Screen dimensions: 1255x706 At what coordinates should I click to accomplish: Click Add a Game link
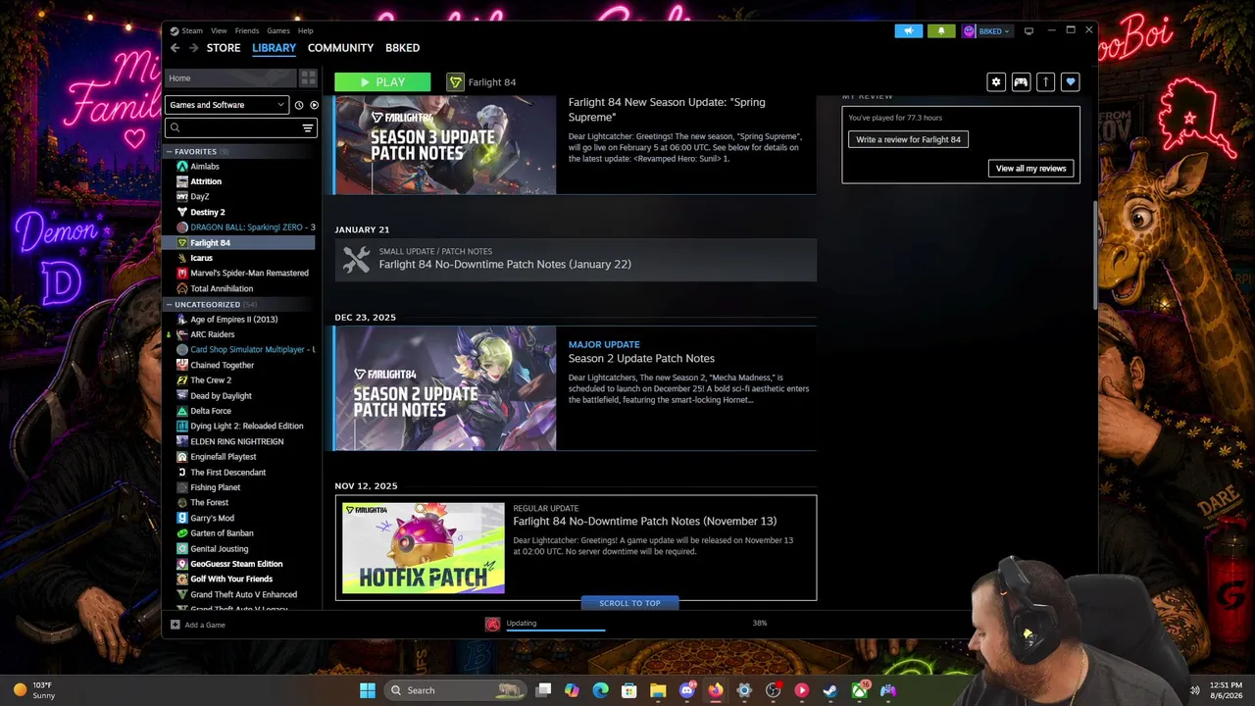click(205, 625)
